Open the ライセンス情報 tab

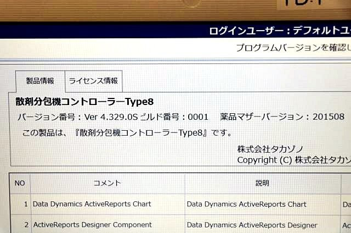94,81
